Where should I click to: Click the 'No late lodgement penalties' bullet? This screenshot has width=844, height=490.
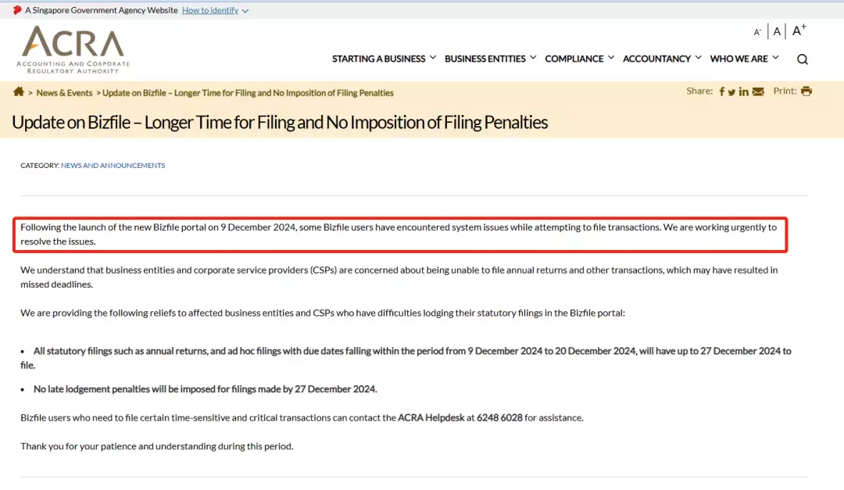tap(205, 388)
